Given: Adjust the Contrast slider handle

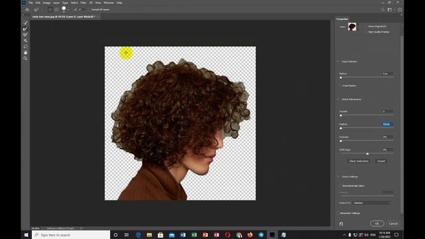Looking at the screenshot, I should (x=341, y=141).
